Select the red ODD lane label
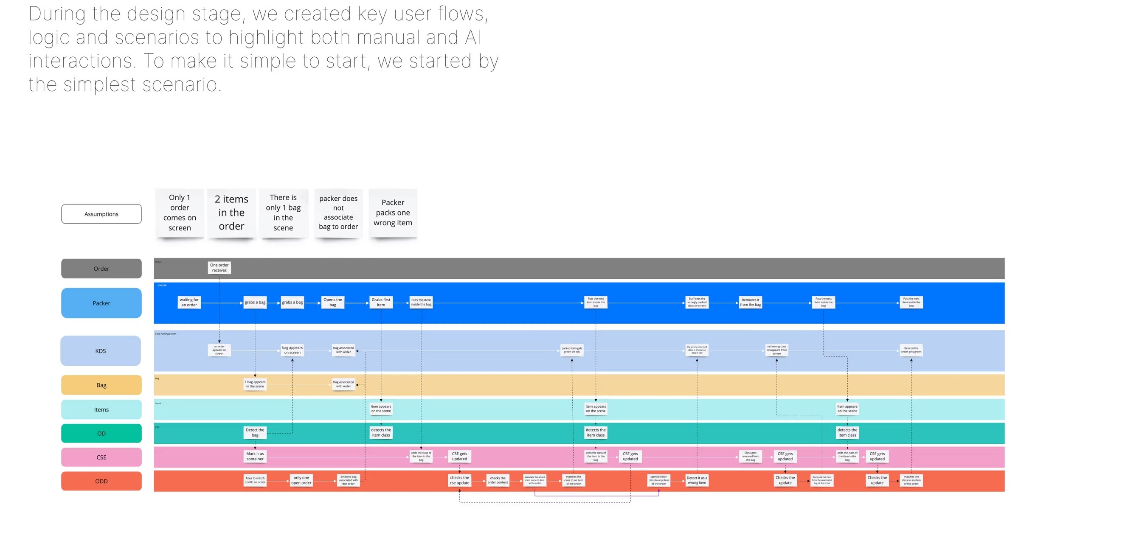This screenshot has width=1139, height=552. coord(101,481)
